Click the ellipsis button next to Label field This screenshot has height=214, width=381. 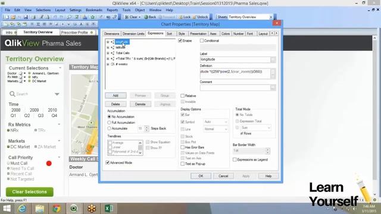click(273, 59)
